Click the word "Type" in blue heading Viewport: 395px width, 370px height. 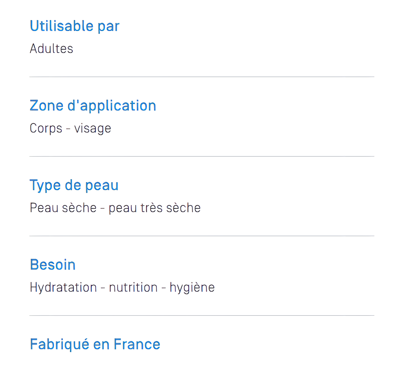click(45, 186)
